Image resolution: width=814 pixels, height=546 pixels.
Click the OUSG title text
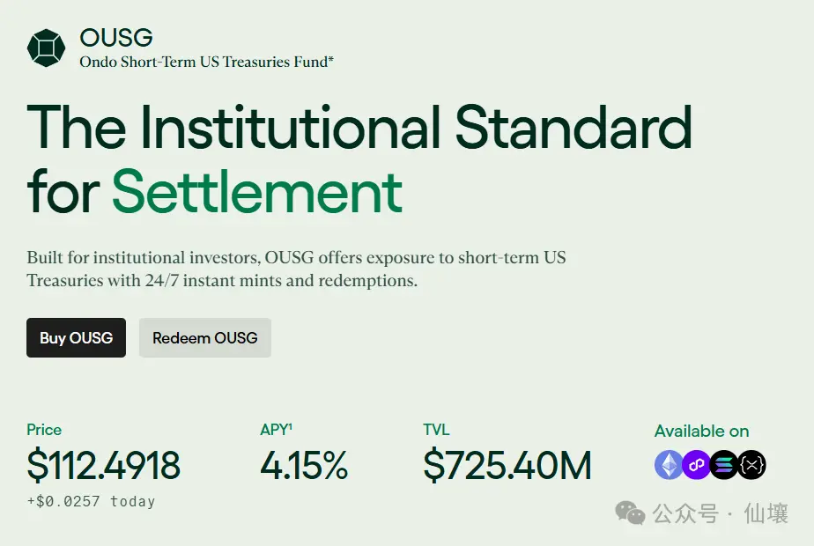(x=116, y=37)
